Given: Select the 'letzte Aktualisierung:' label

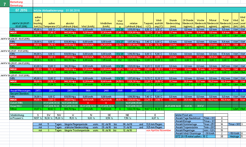Looking at the screenshot, I should (x=48, y=10).
